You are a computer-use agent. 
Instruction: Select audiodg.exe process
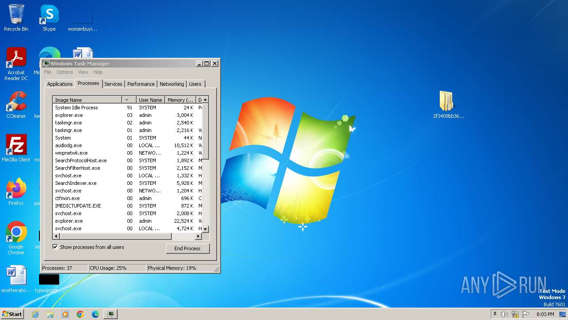pyautogui.click(x=127, y=145)
